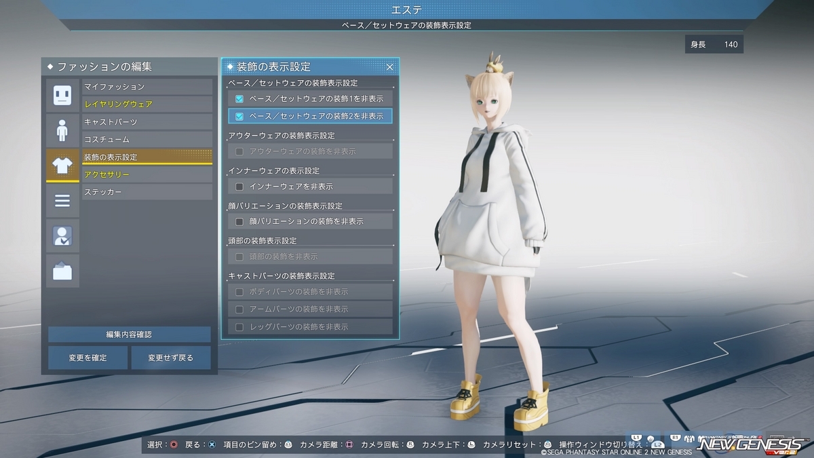
Task: Select the face editing icon in sidebar
Action: (62, 96)
